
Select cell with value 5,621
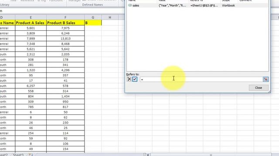pyautogui.click(x=31, y=49)
